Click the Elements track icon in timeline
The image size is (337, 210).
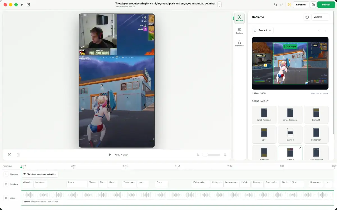coord(6,174)
